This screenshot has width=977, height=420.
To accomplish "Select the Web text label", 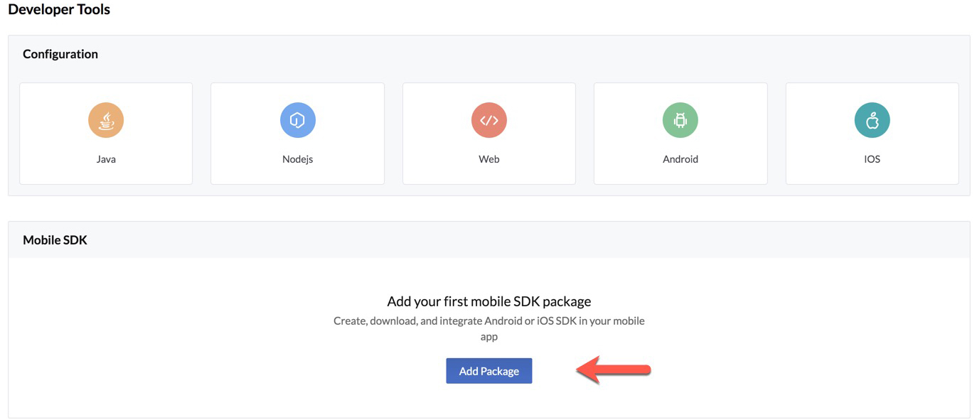I will pyautogui.click(x=488, y=159).
